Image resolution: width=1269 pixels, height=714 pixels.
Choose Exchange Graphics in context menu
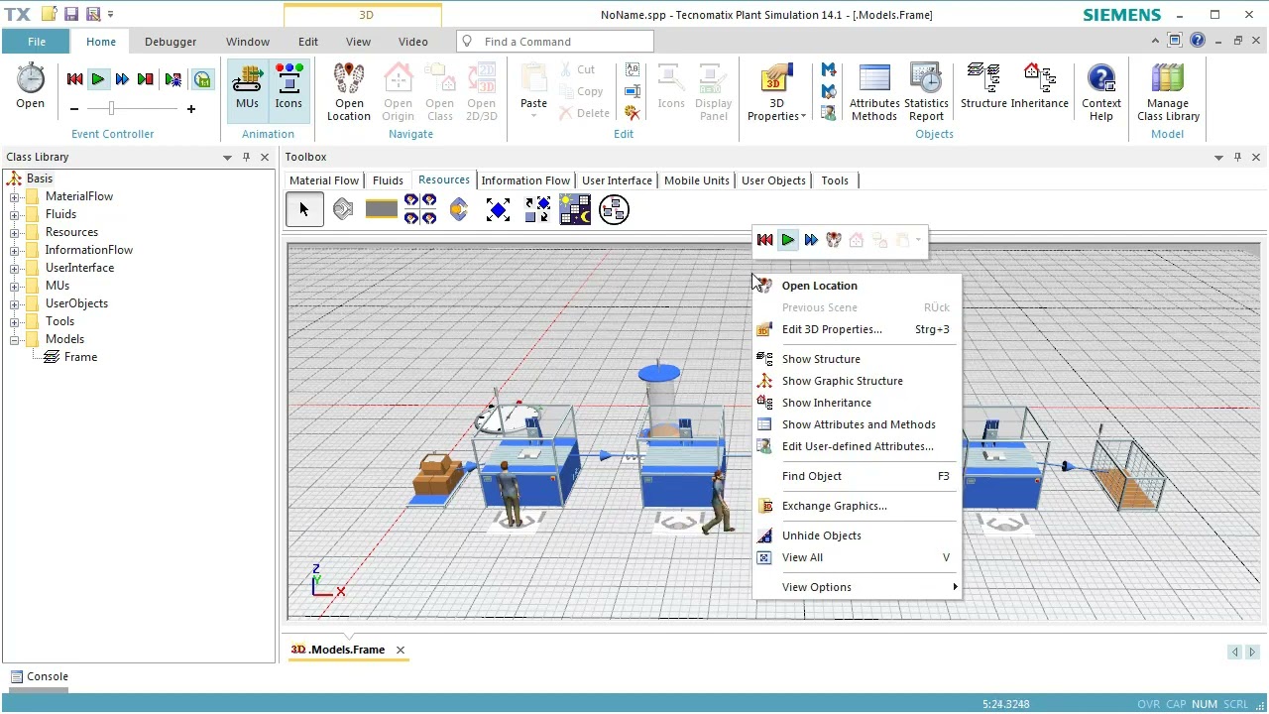pyautogui.click(x=834, y=506)
